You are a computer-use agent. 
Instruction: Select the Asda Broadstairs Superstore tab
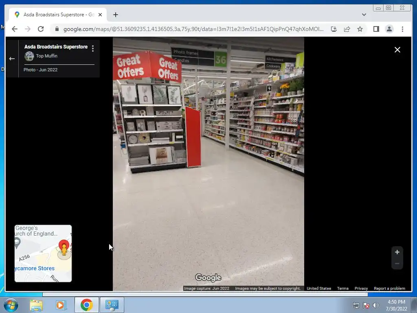(58, 15)
